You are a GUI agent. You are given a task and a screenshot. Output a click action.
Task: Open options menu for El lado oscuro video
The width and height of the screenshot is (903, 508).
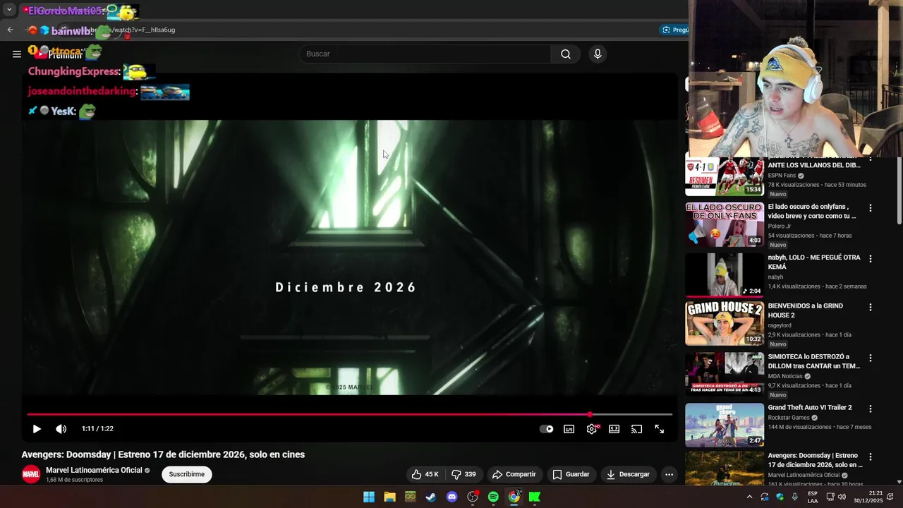pos(871,208)
